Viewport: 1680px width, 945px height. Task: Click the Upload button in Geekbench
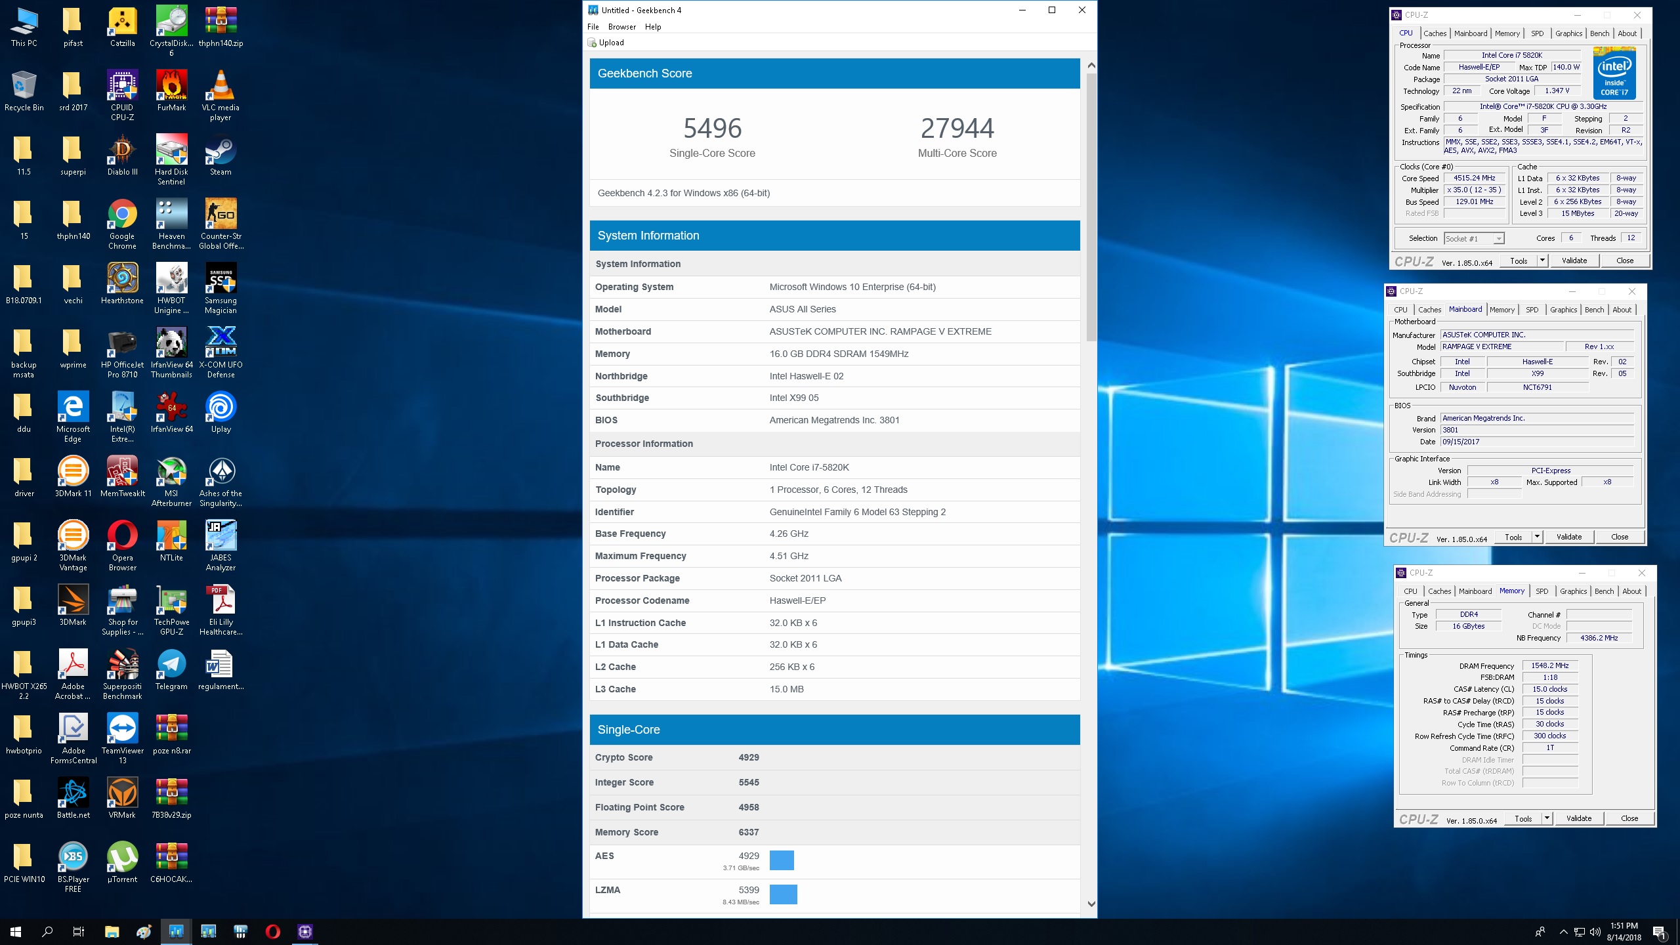coord(606,43)
